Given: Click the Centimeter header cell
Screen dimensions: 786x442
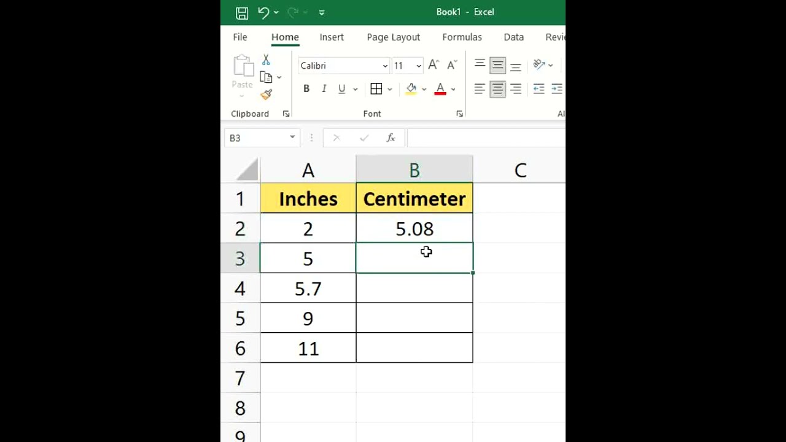Looking at the screenshot, I should coord(414,198).
